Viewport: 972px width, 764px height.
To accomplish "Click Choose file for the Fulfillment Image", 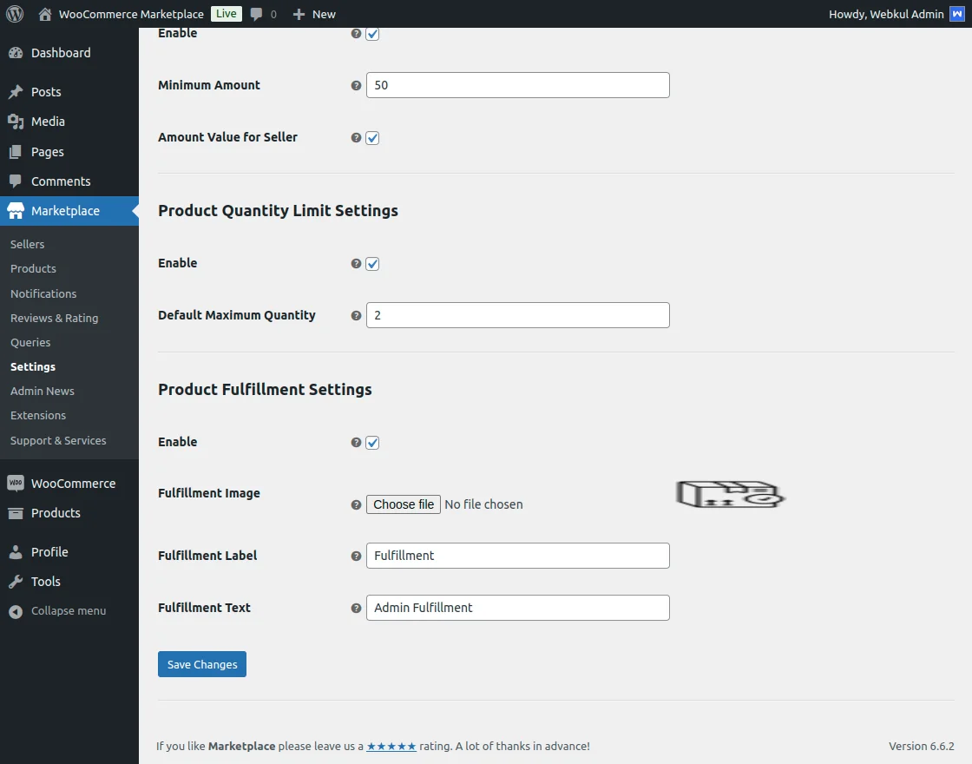I will (403, 504).
